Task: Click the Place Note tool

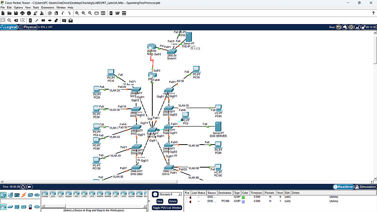Action: point(30,20)
